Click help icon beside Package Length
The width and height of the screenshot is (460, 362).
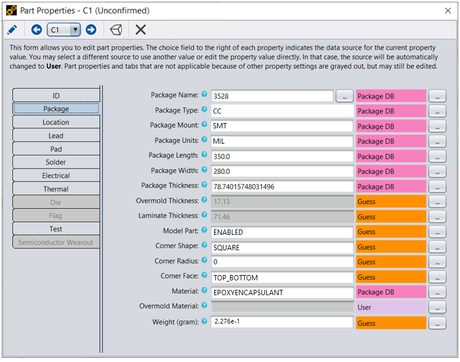tap(205, 154)
